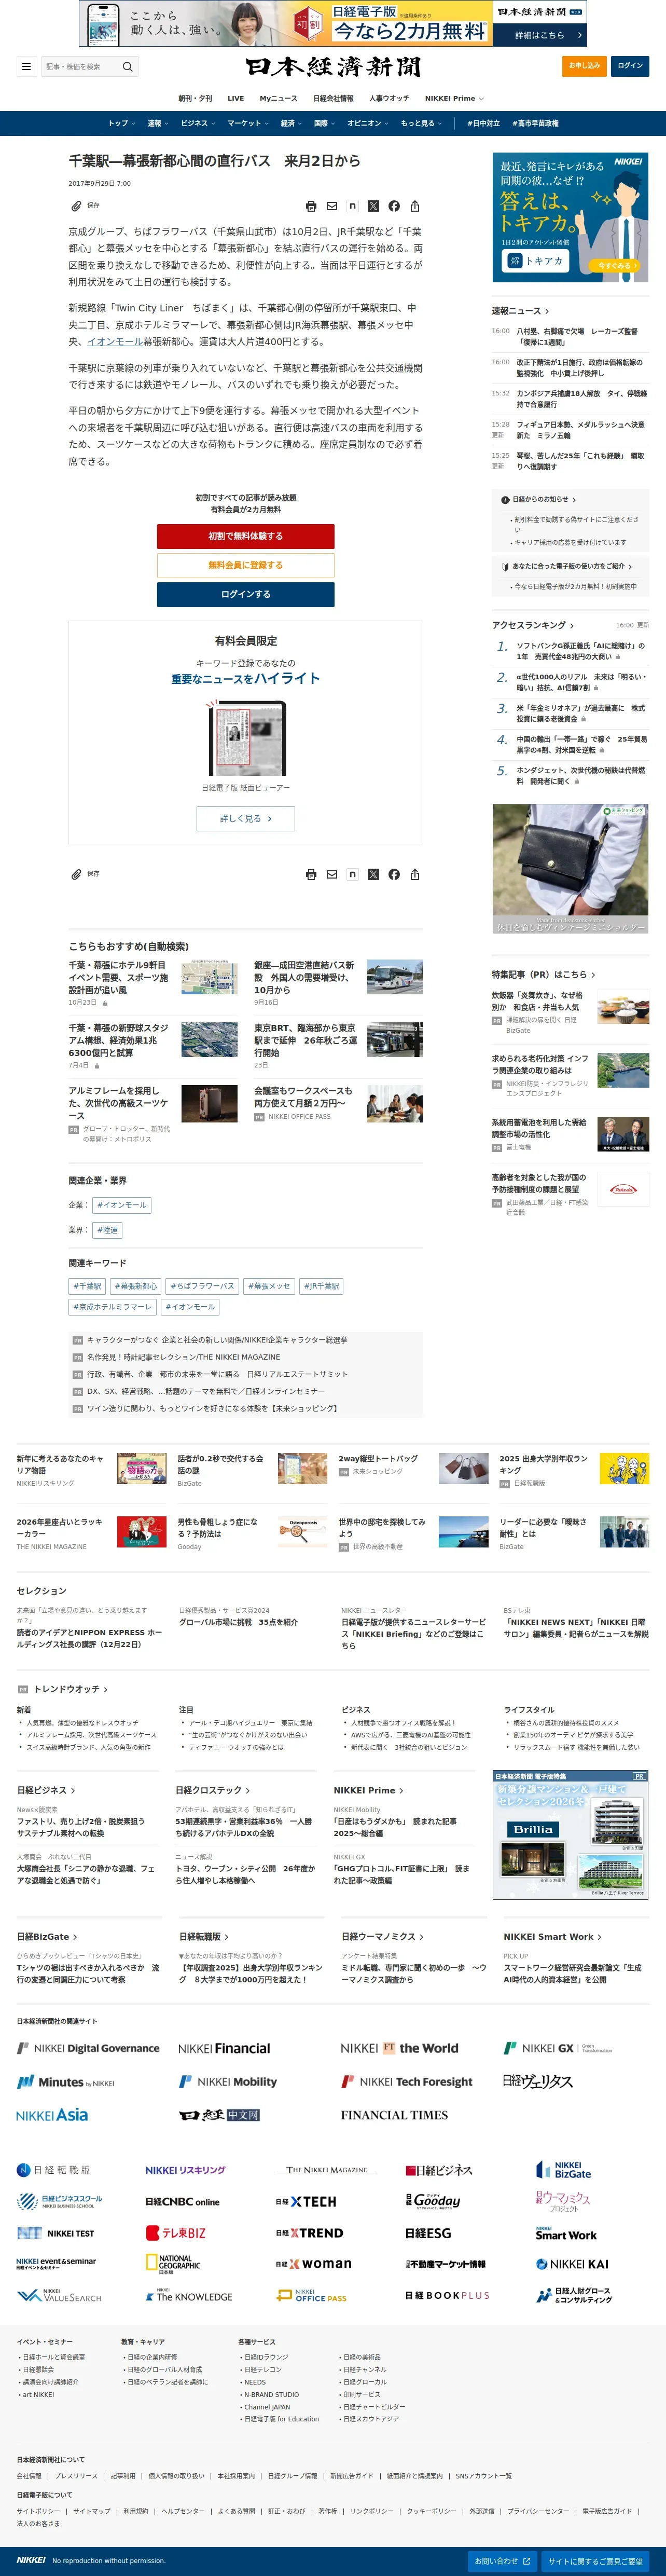Expand the トップ navigation dropdown
Image resolution: width=666 pixels, height=2576 pixels.
(121, 123)
